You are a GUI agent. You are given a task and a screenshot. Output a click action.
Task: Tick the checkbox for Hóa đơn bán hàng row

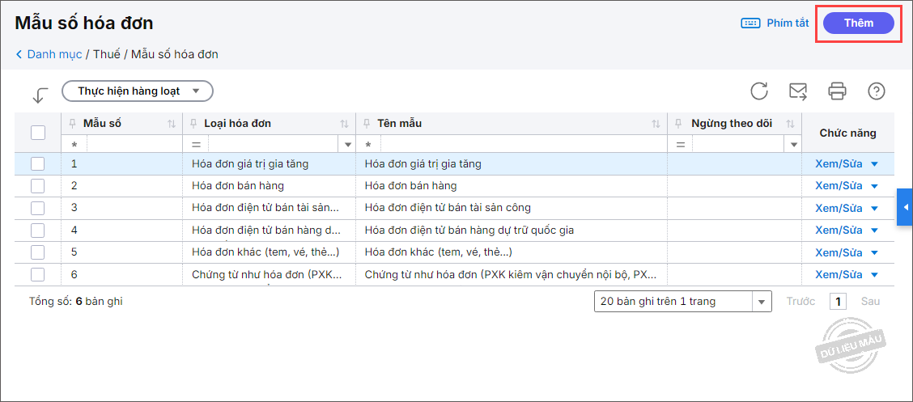[x=38, y=185]
